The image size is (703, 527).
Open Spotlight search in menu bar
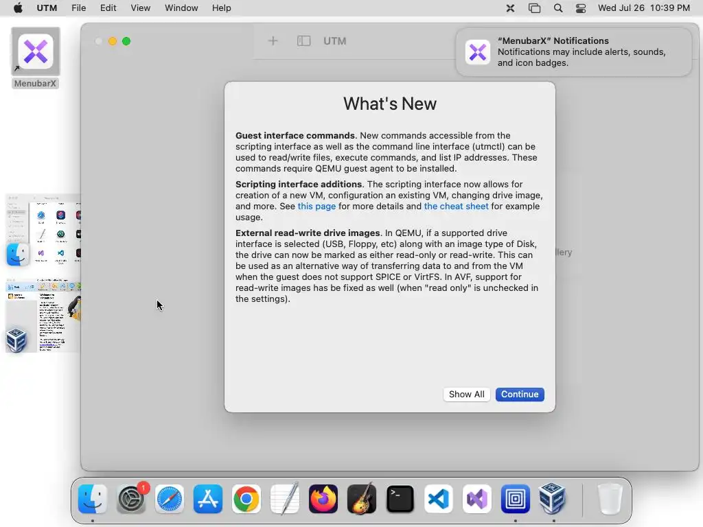point(558,8)
